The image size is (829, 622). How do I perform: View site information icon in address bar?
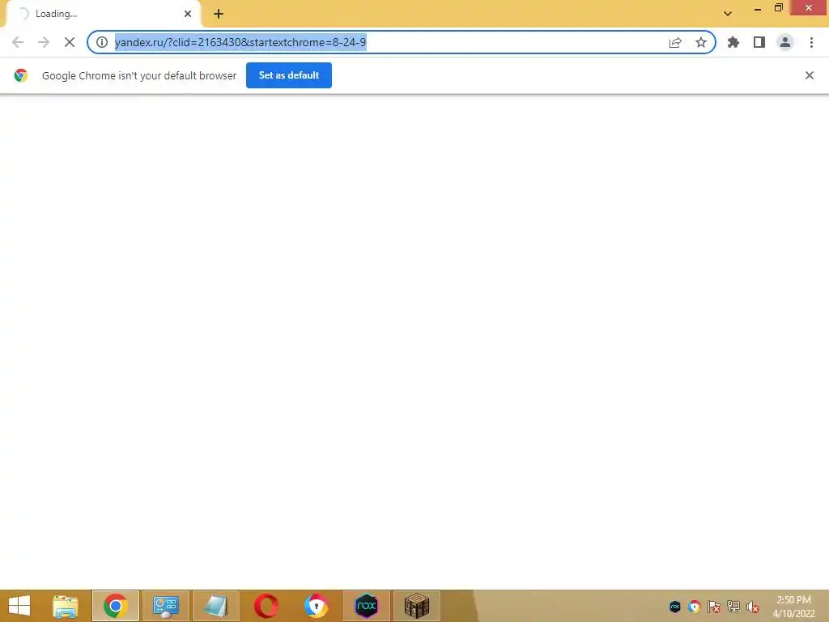(102, 42)
